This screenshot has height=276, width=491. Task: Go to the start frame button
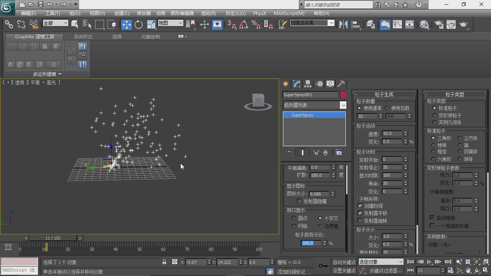(410, 262)
